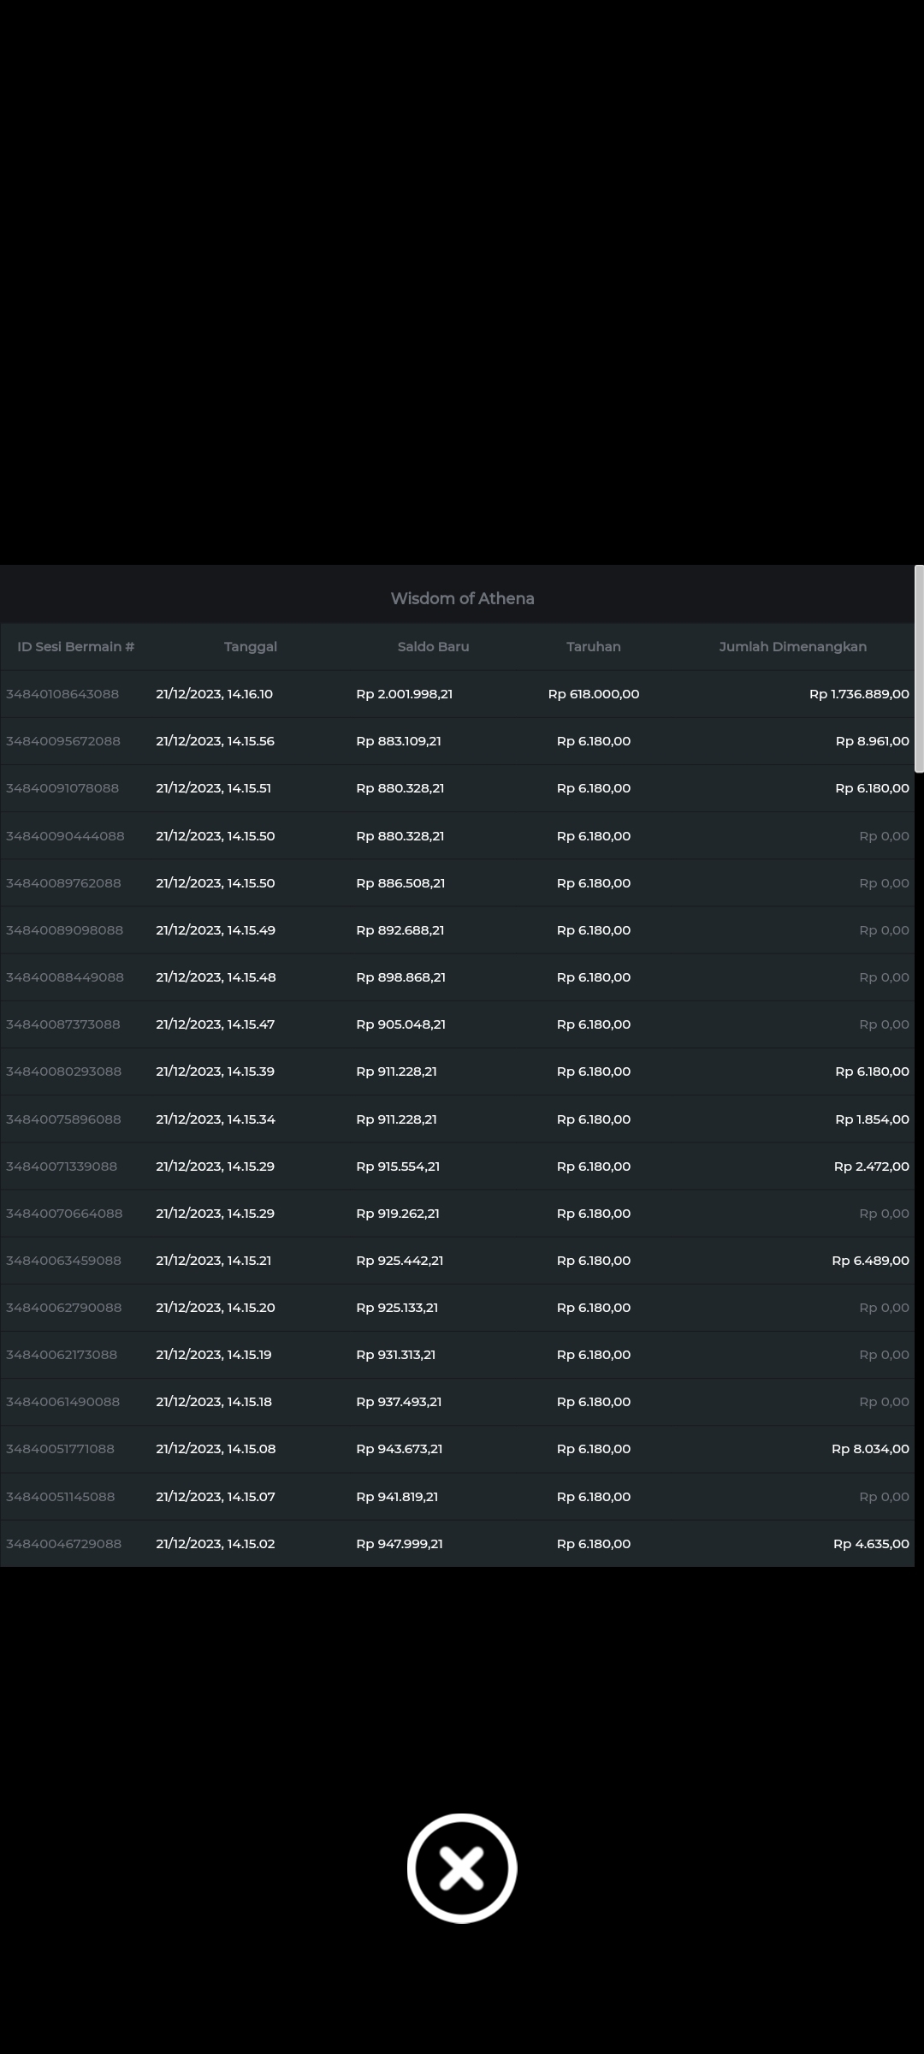
Task: Click the date '21/12/2023, 14.16.10'
Action: 215,694
